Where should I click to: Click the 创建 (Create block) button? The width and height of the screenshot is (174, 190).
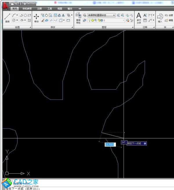click(x=169, y=15)
